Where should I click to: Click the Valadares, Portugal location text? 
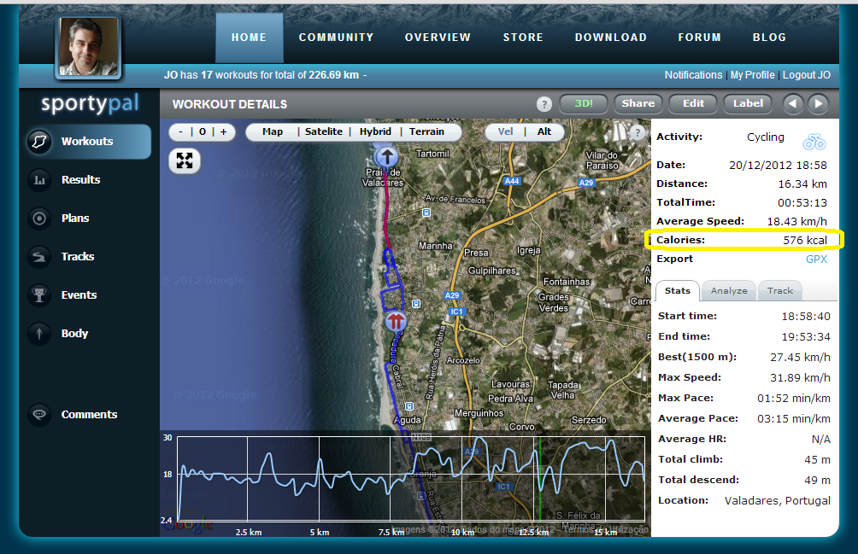(777, 500)
